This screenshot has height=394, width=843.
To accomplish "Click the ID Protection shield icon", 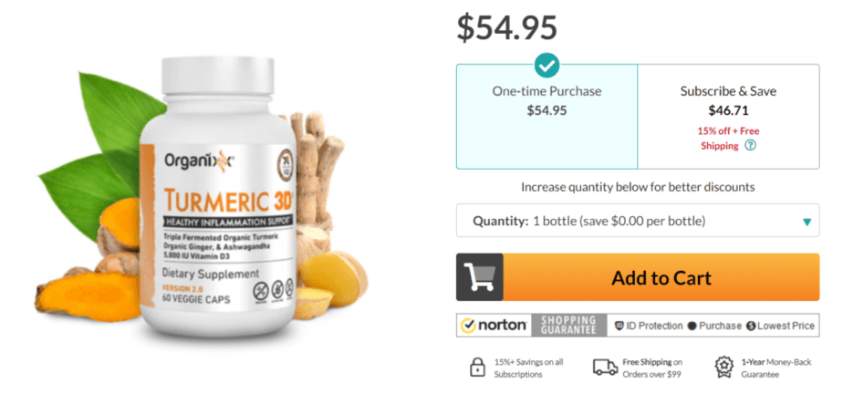I will point(619,326).
